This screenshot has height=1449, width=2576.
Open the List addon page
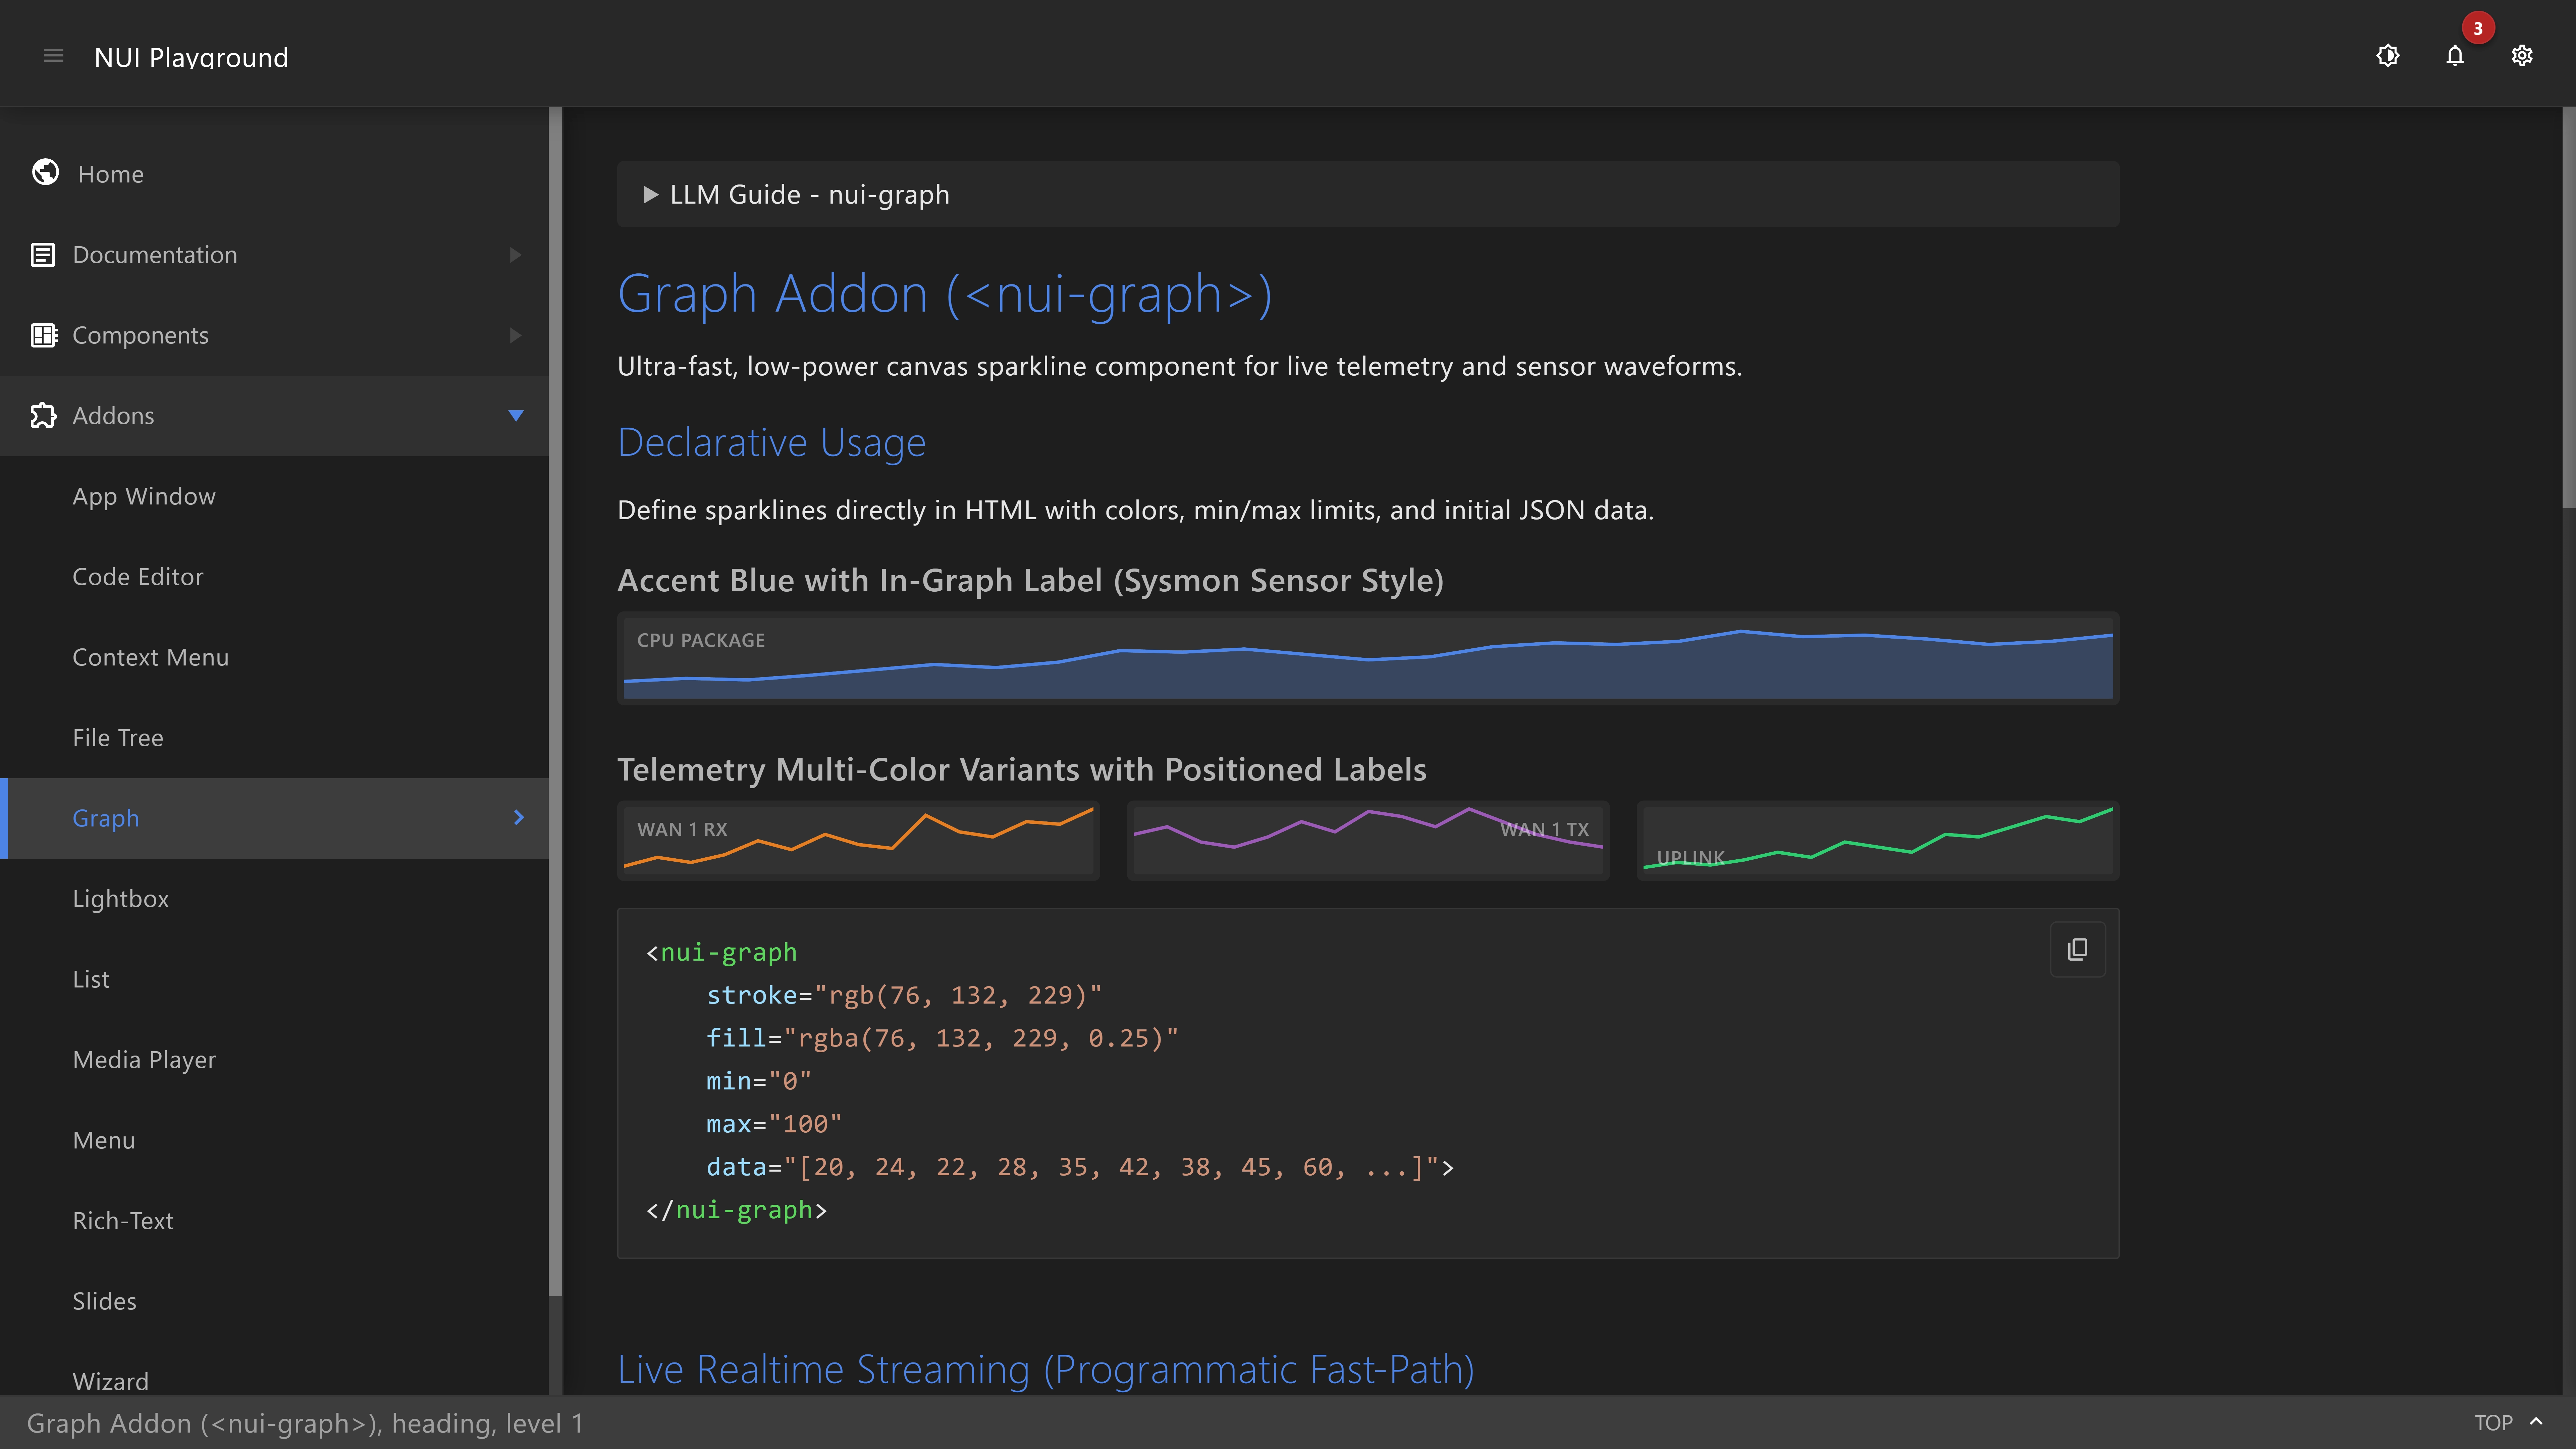point(274,979)
